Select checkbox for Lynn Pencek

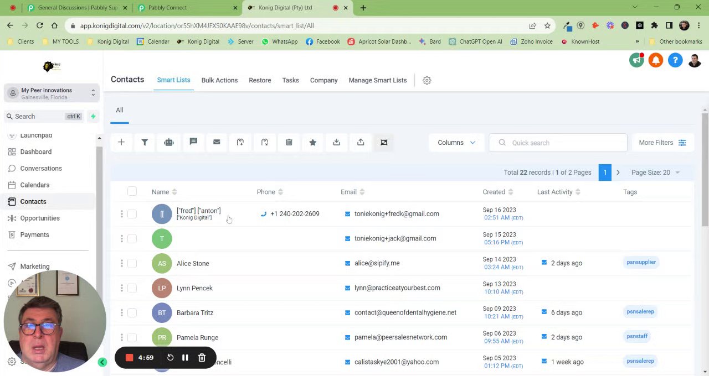(132, 288)
